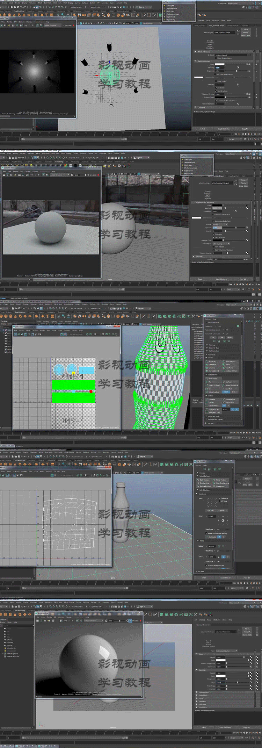Collapse the Cut and Sew section in UV Toolkit

206,375
